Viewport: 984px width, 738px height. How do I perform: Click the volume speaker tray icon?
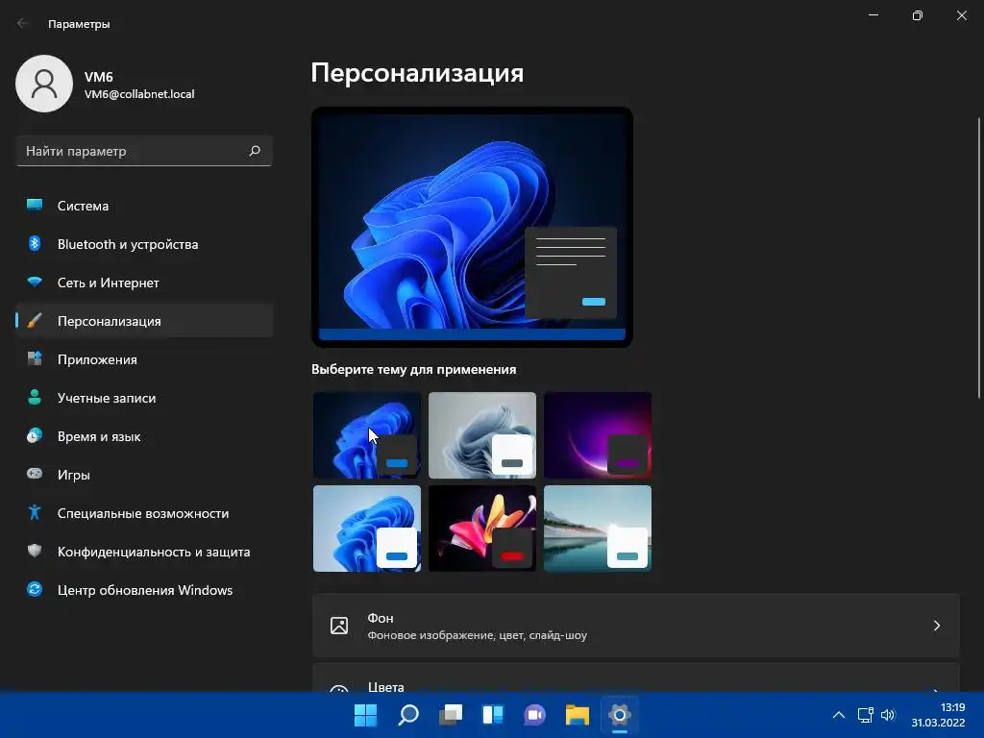point(887,715)
